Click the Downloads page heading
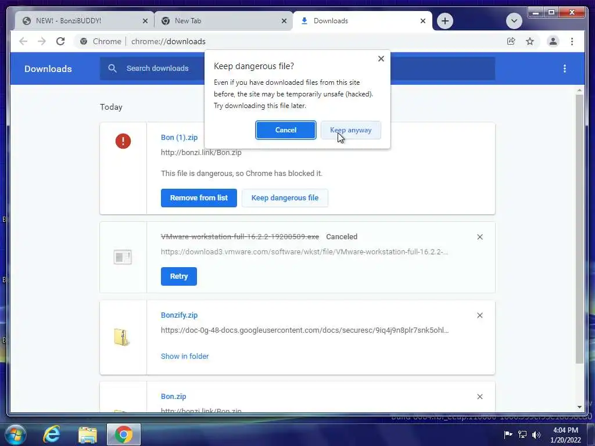Viewport: 595px width, 446px height. pos(48,69)
